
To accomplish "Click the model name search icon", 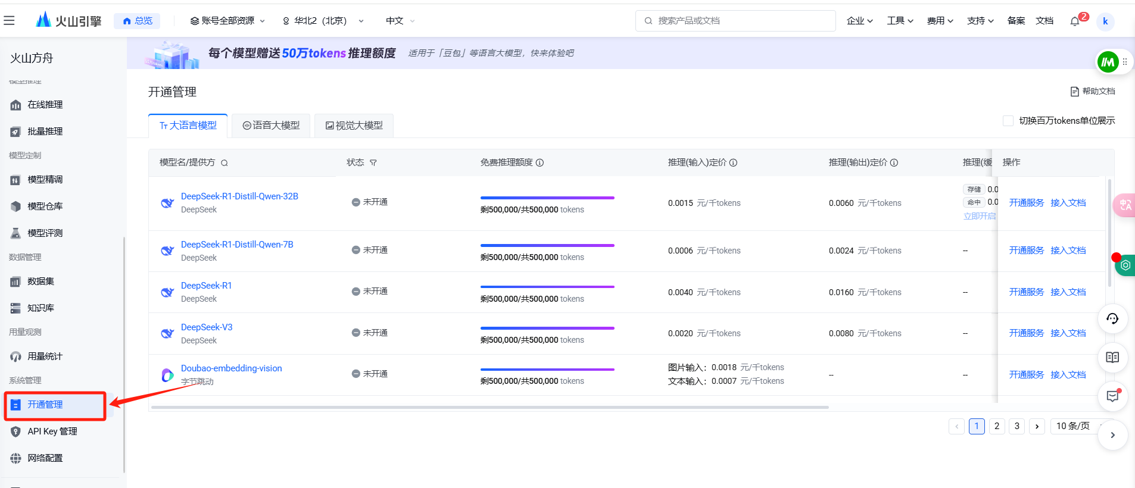I will (x=224, y=163).
